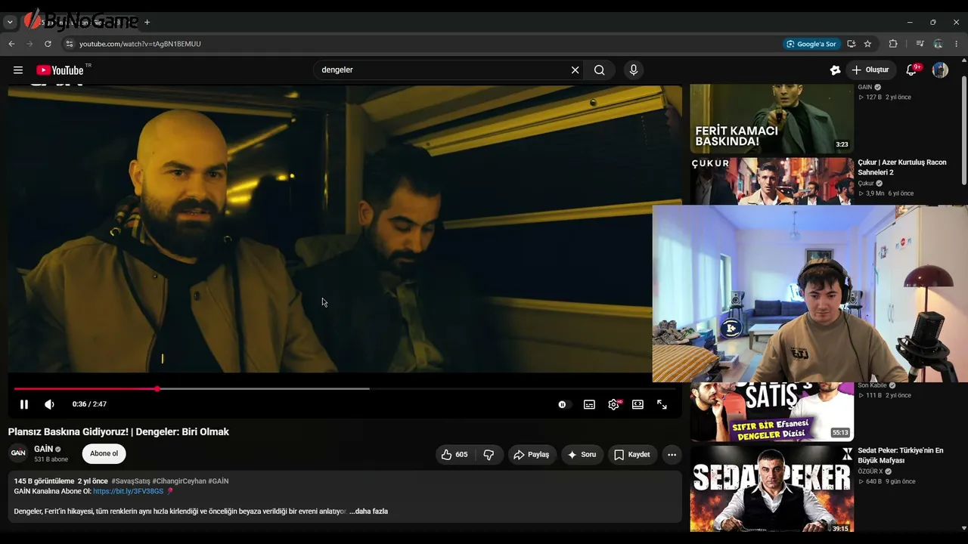This screenshot has height=544, width=968.
Task: Toggle subtitles on the player
Action: [x=589, y=404]
